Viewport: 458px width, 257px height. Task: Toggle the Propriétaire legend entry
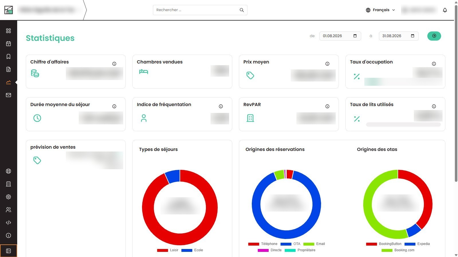(300, 250)
